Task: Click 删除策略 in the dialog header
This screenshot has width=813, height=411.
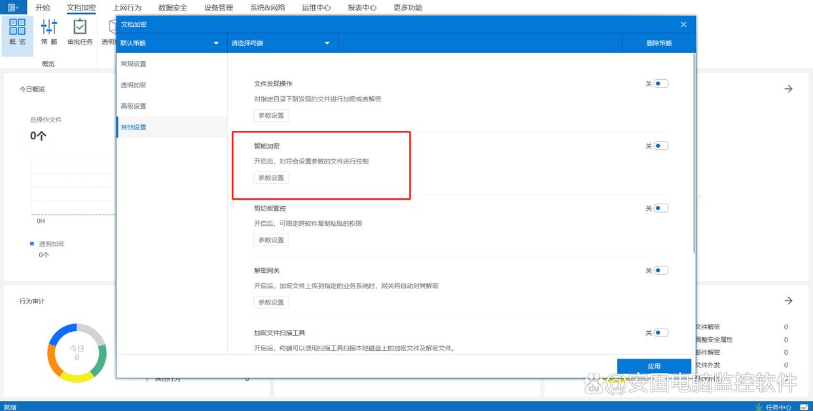Action: click(x=659, y=43)
